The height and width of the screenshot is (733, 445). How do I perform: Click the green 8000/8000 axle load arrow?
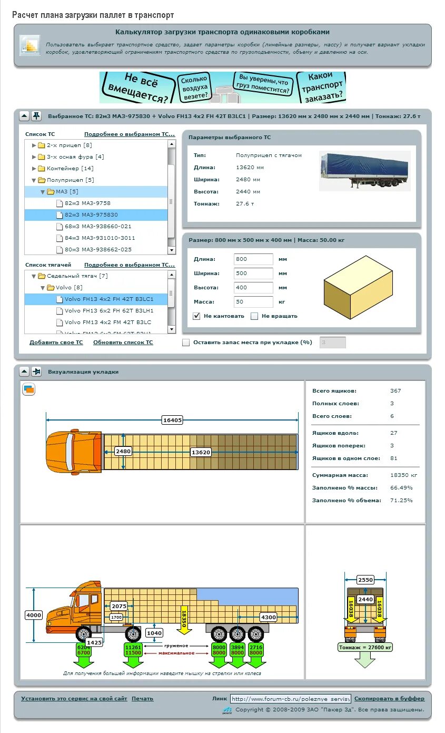tap(219, 654)
